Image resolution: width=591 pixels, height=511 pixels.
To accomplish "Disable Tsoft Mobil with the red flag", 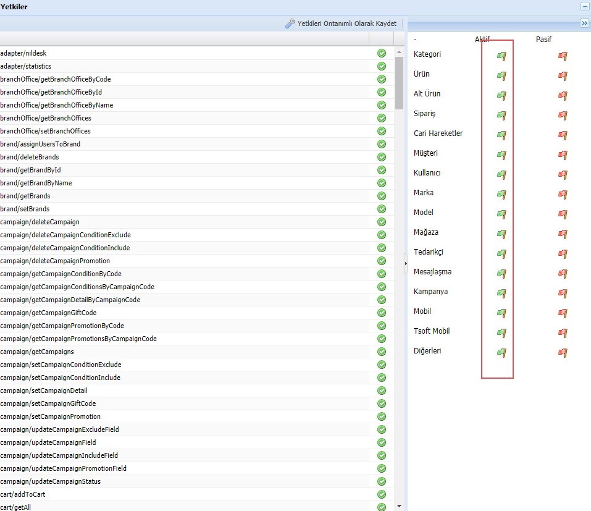I will (563, 332).
